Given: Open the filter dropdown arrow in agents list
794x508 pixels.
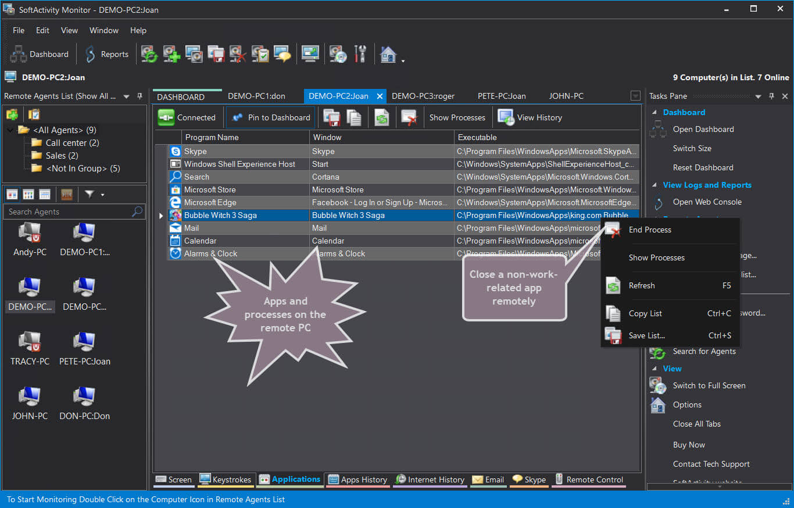Looking at the screenshot, I should [x=103, y=195].
